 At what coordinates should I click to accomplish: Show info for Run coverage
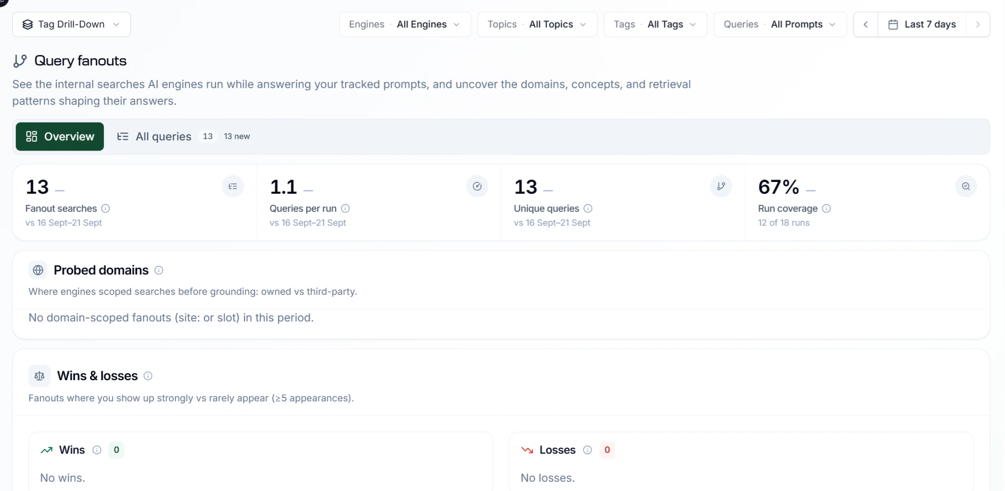[826, 208]
